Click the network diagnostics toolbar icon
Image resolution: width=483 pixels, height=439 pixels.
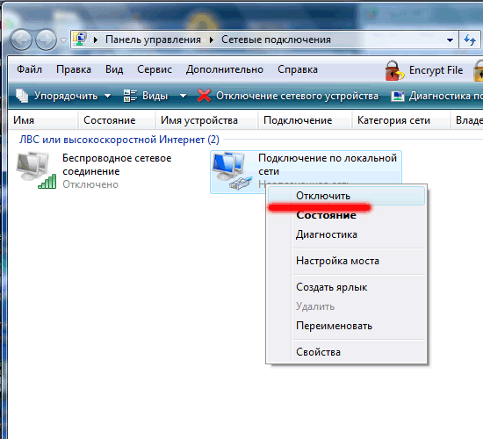(x=397, y=96)
